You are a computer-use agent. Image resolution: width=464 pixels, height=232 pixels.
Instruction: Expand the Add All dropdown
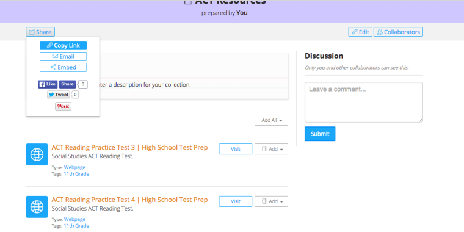(271, 120)
